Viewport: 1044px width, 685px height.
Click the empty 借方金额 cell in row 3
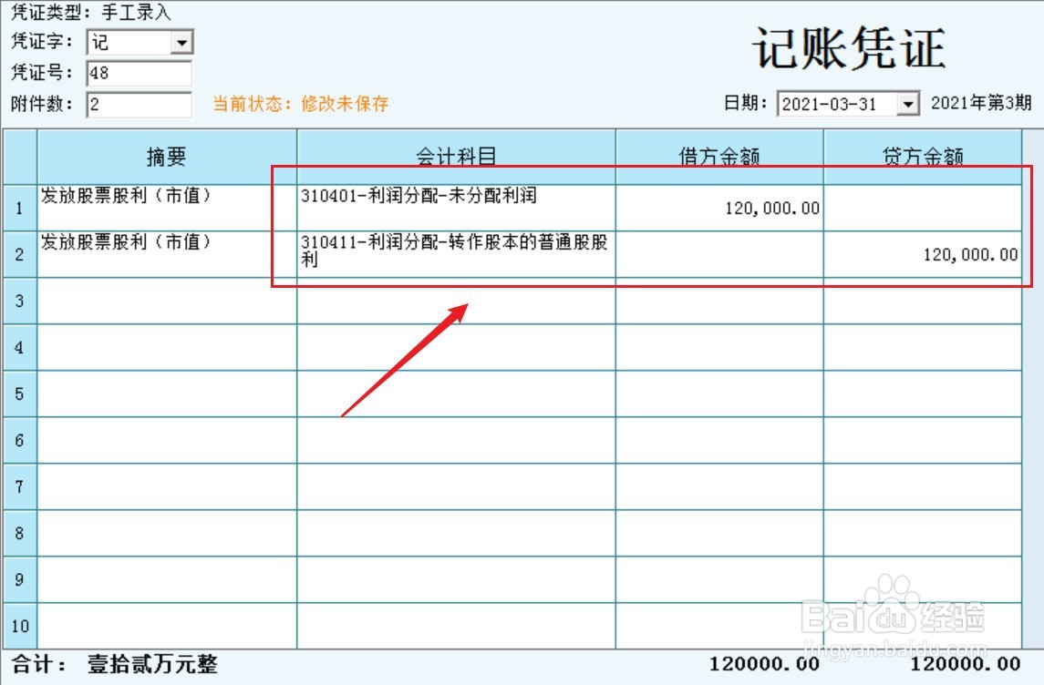tap(719, 302)
